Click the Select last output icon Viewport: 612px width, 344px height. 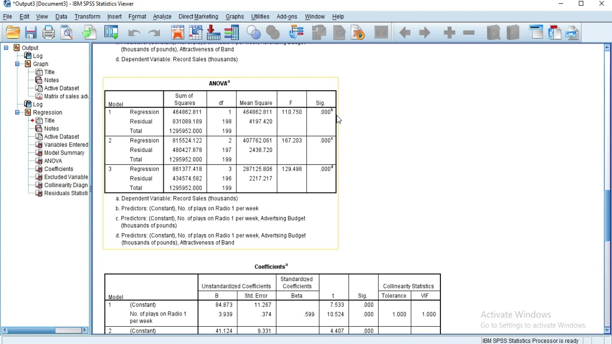(x=296, y=32)
